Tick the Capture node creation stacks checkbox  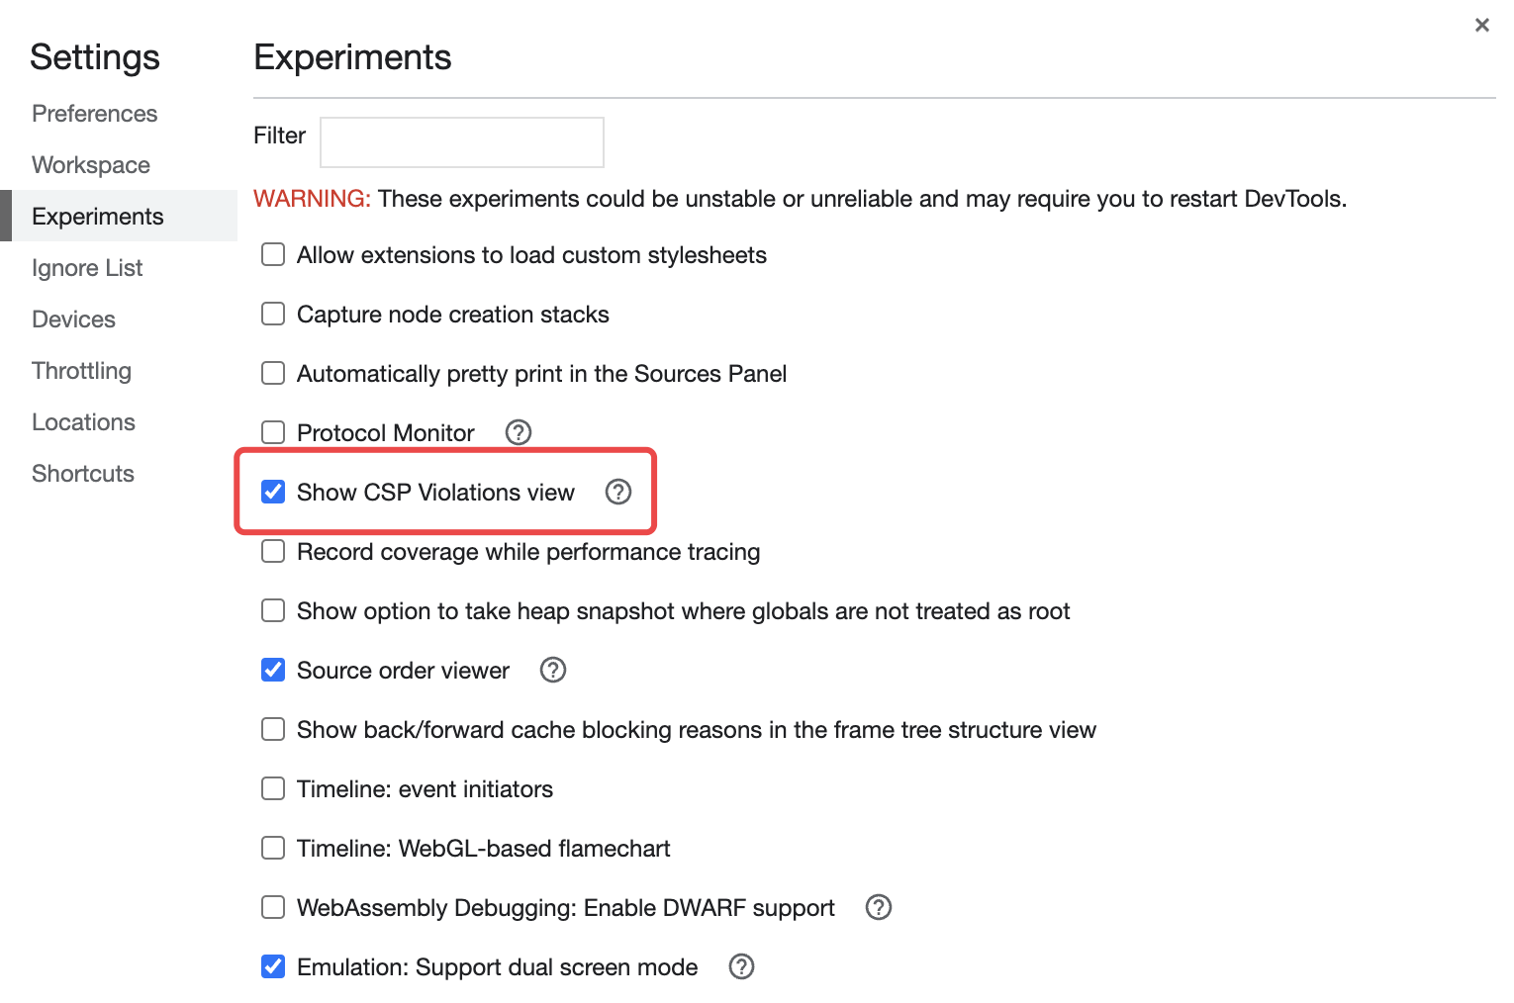click(x=273, y=314)
